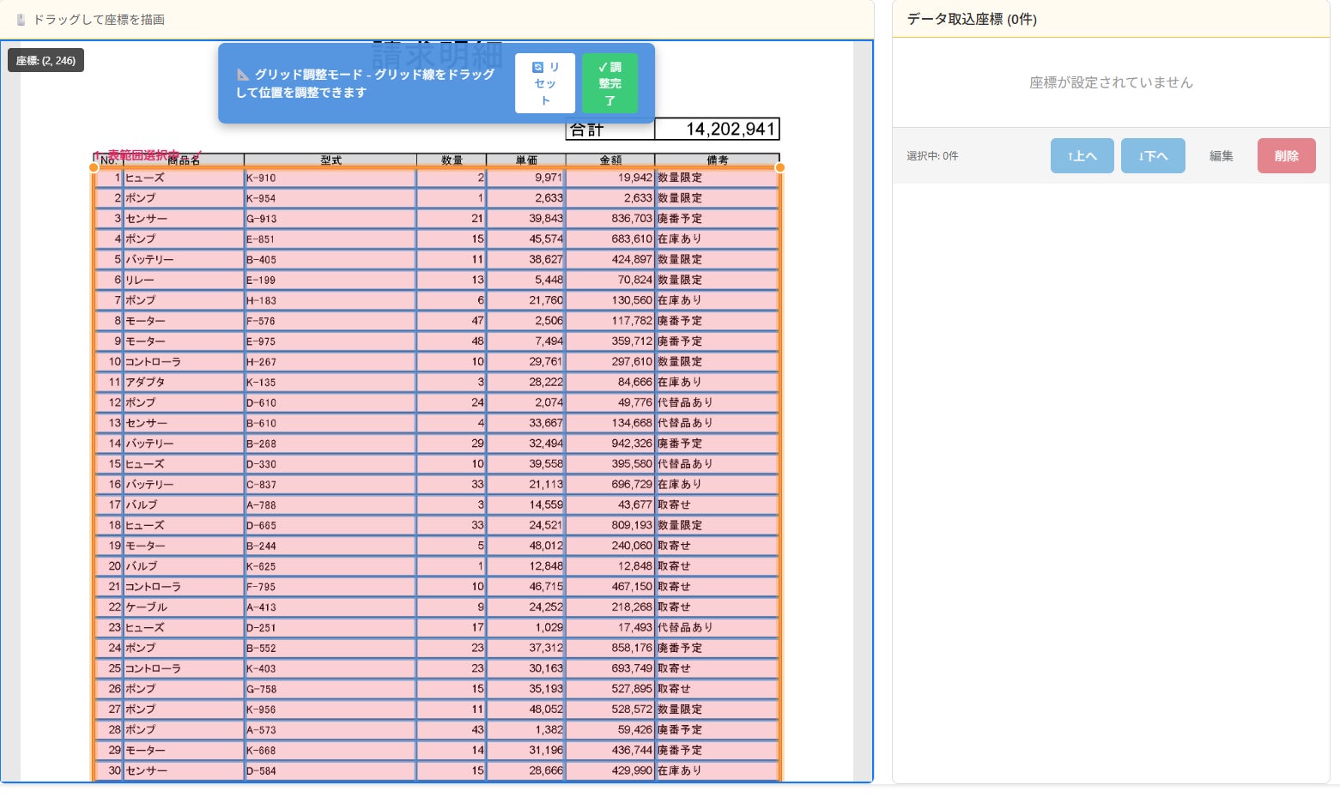Screen dimensions: 1340x797
Task: Click the top-right orange grid corner handle
Action: pyautogui.click(x=779, y=167)
